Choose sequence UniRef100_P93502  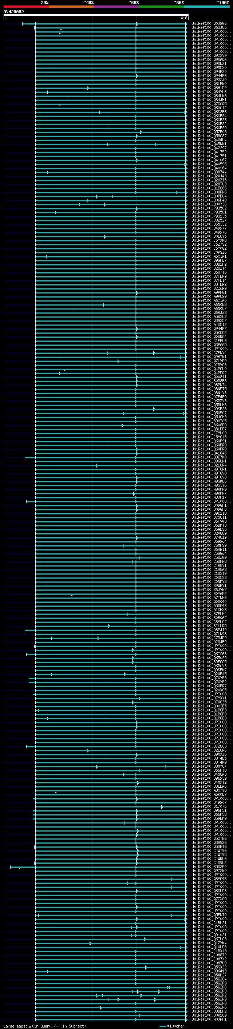(x=209, y=208)
